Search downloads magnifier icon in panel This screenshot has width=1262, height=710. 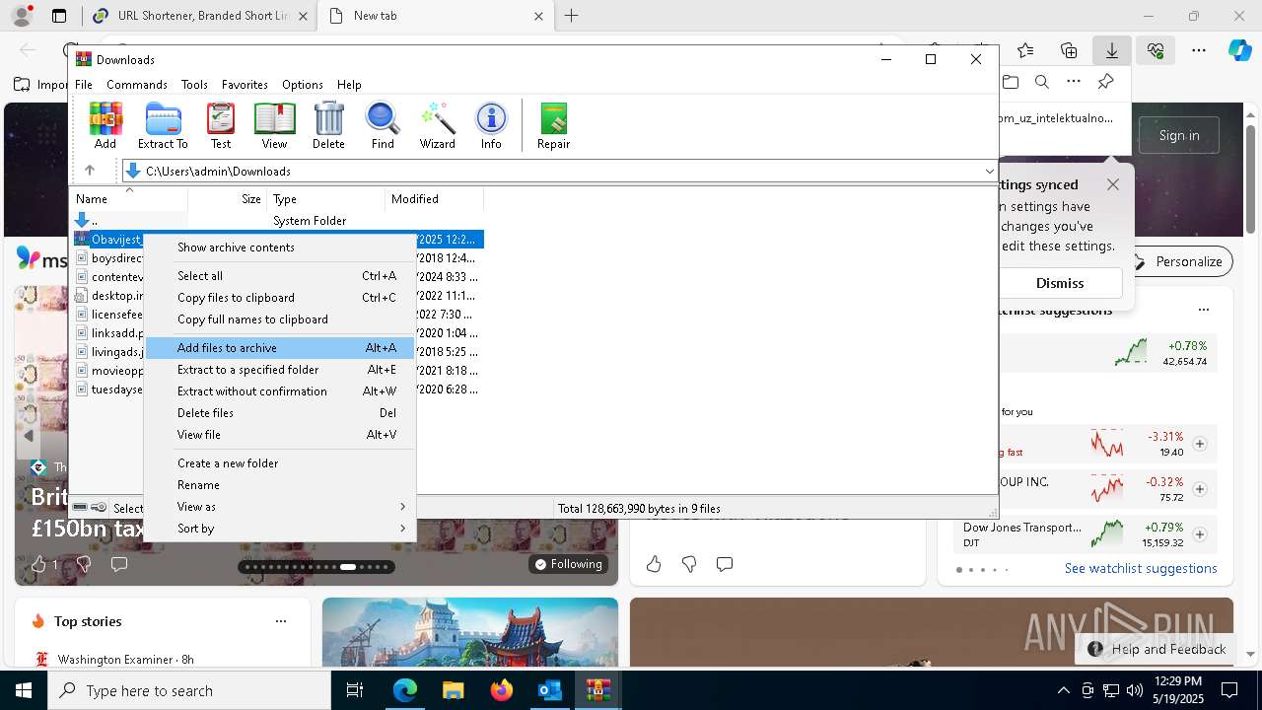1041,82
